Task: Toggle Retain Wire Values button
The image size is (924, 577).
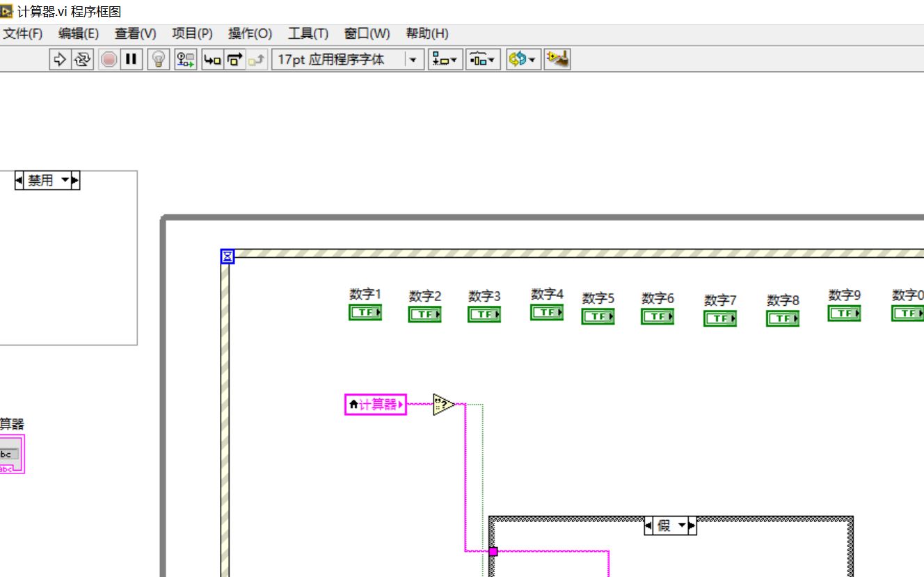Action: pos(186,60)
